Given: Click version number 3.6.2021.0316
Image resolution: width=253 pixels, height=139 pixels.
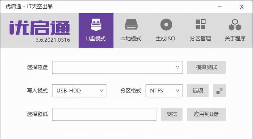Looking at the screenshot, I should [x=53, y=40].
